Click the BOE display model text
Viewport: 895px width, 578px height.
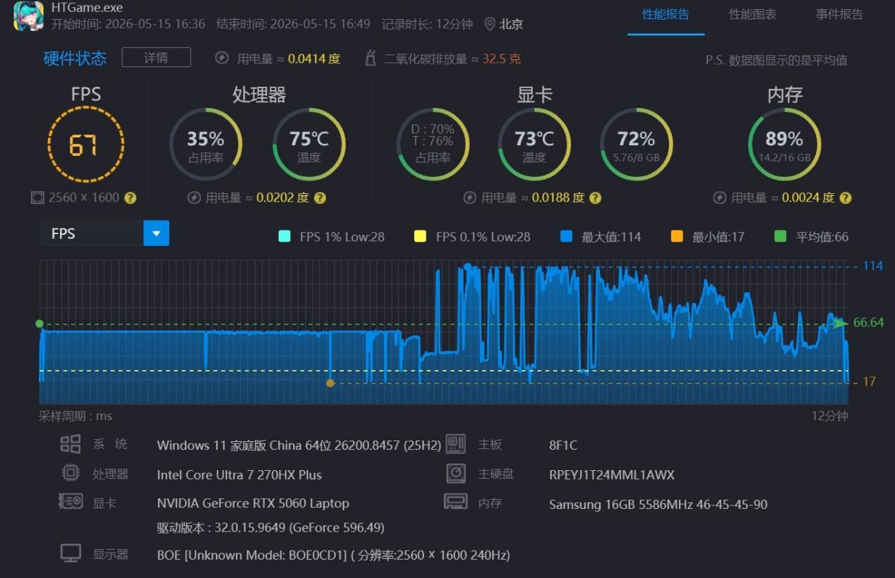coord(333,555)
